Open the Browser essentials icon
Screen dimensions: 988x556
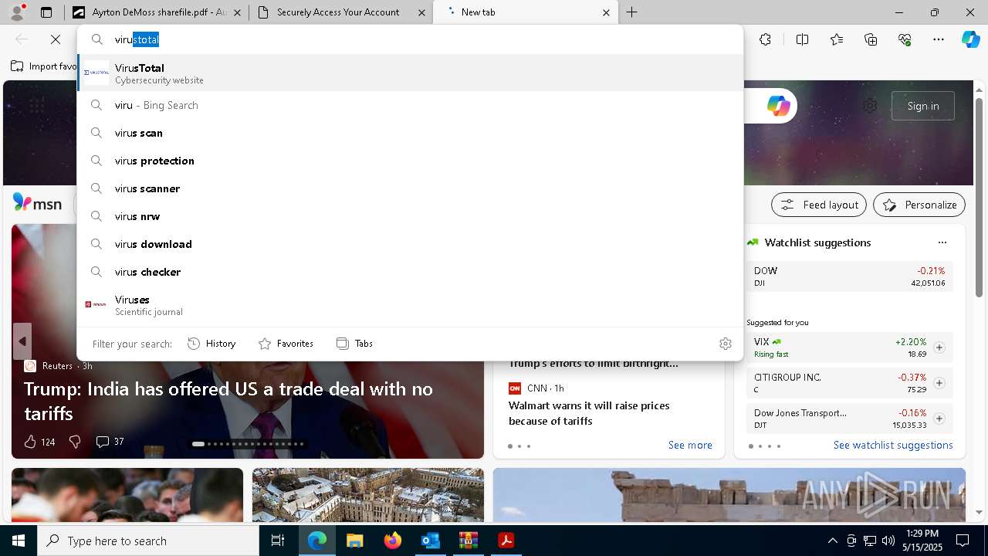click(x=905, y=39)
